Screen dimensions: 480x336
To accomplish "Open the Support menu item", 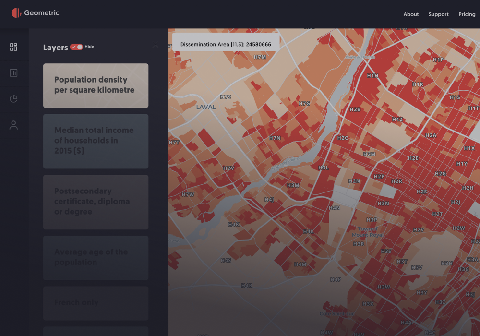I will coord(438,14).
